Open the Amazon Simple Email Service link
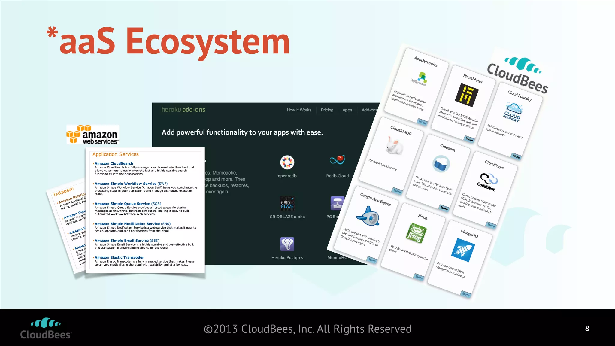Screen dimensions: 615x346 coord(127,241)
